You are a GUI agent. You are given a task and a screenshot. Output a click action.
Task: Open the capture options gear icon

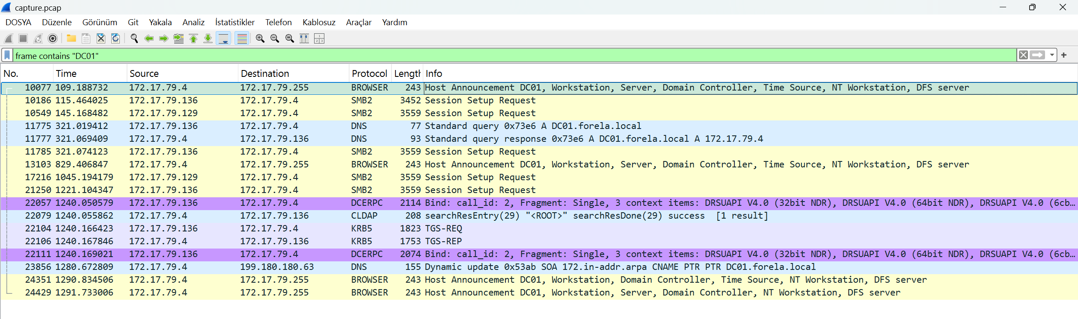(x=53, y=39)
